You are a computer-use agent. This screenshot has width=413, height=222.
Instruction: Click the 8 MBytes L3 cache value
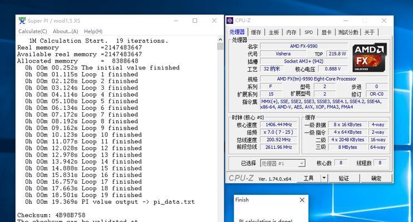click(347, 147)
